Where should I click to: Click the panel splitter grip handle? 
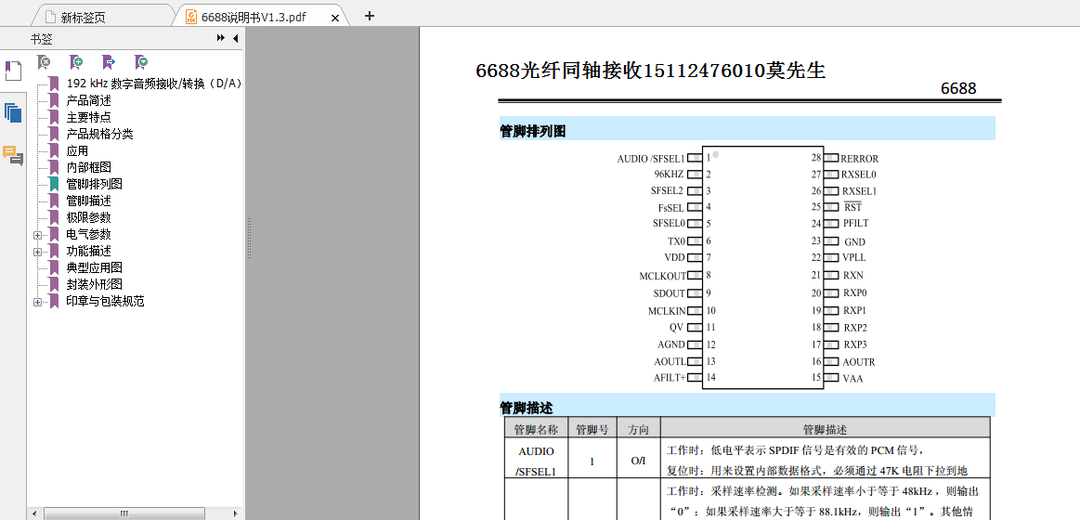coord(249,239)
